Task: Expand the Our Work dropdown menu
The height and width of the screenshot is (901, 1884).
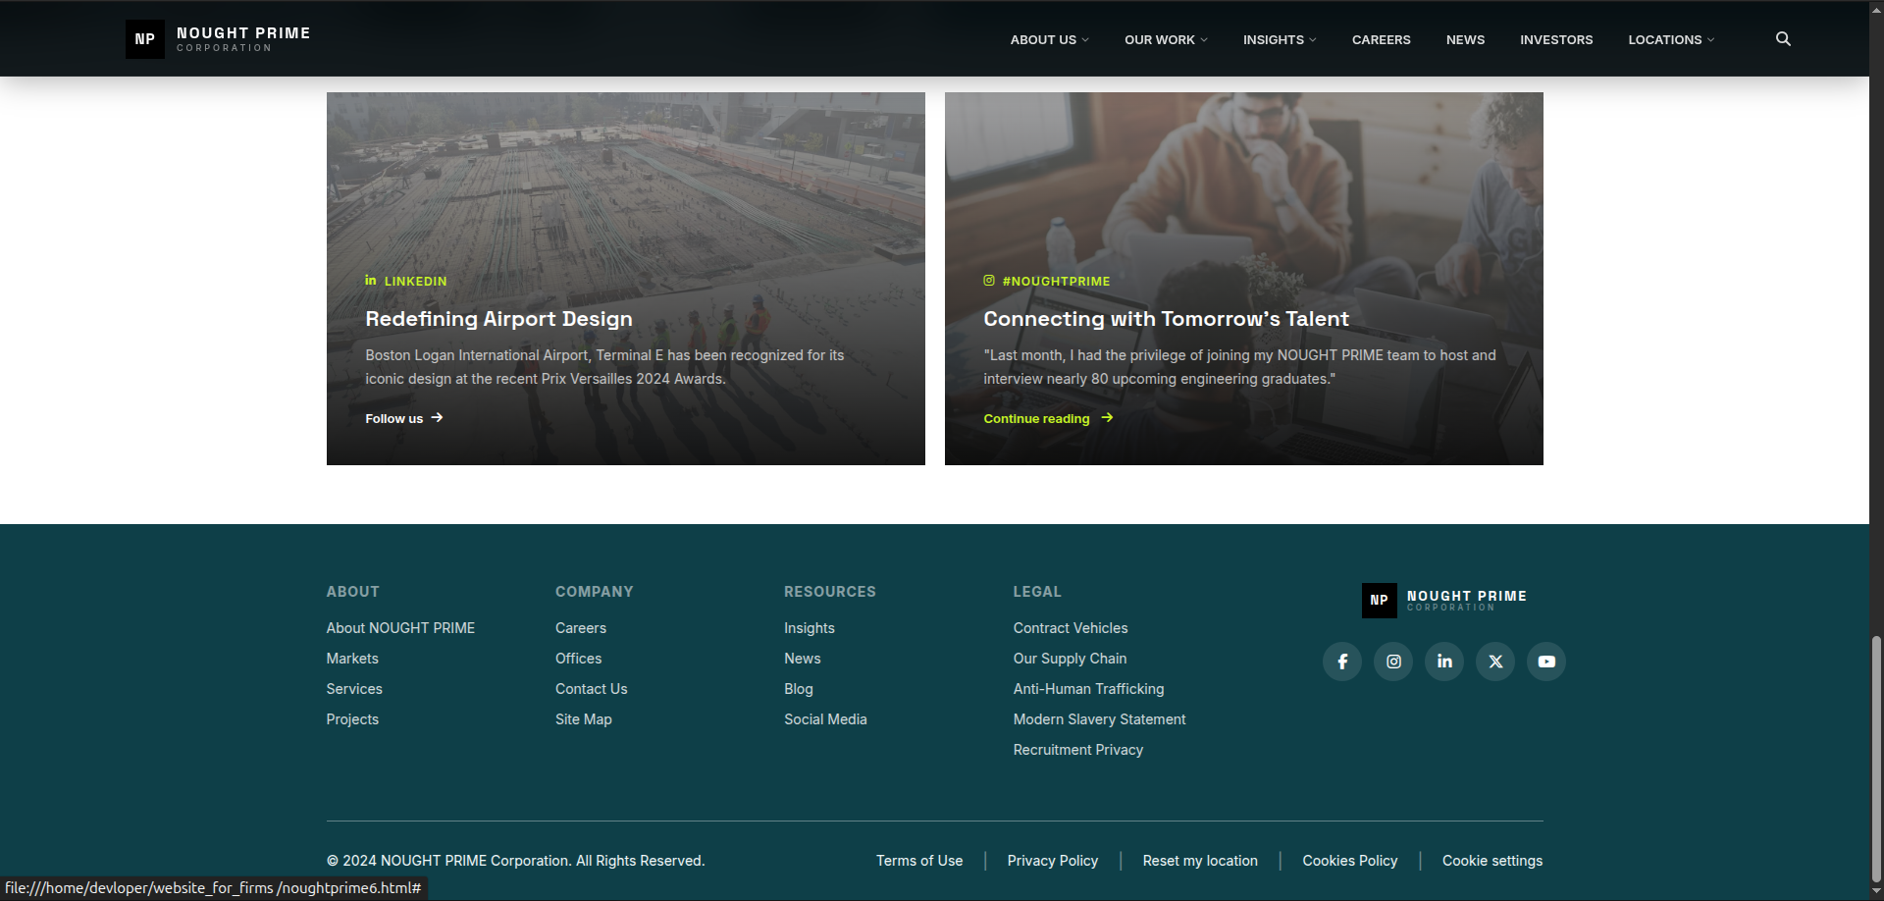Action: (1166, 40)
